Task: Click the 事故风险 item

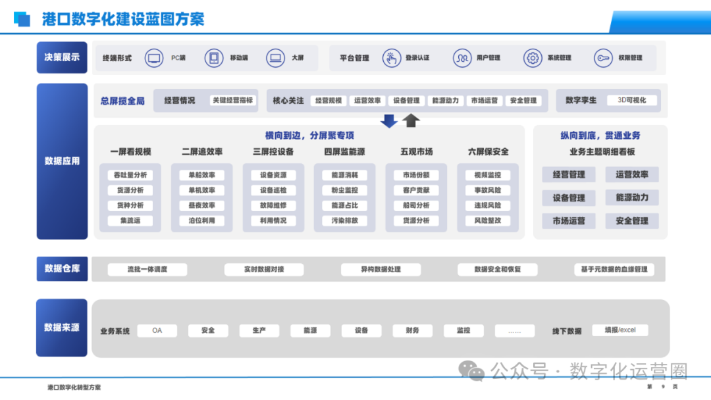Action: click(x=488, y=190)
